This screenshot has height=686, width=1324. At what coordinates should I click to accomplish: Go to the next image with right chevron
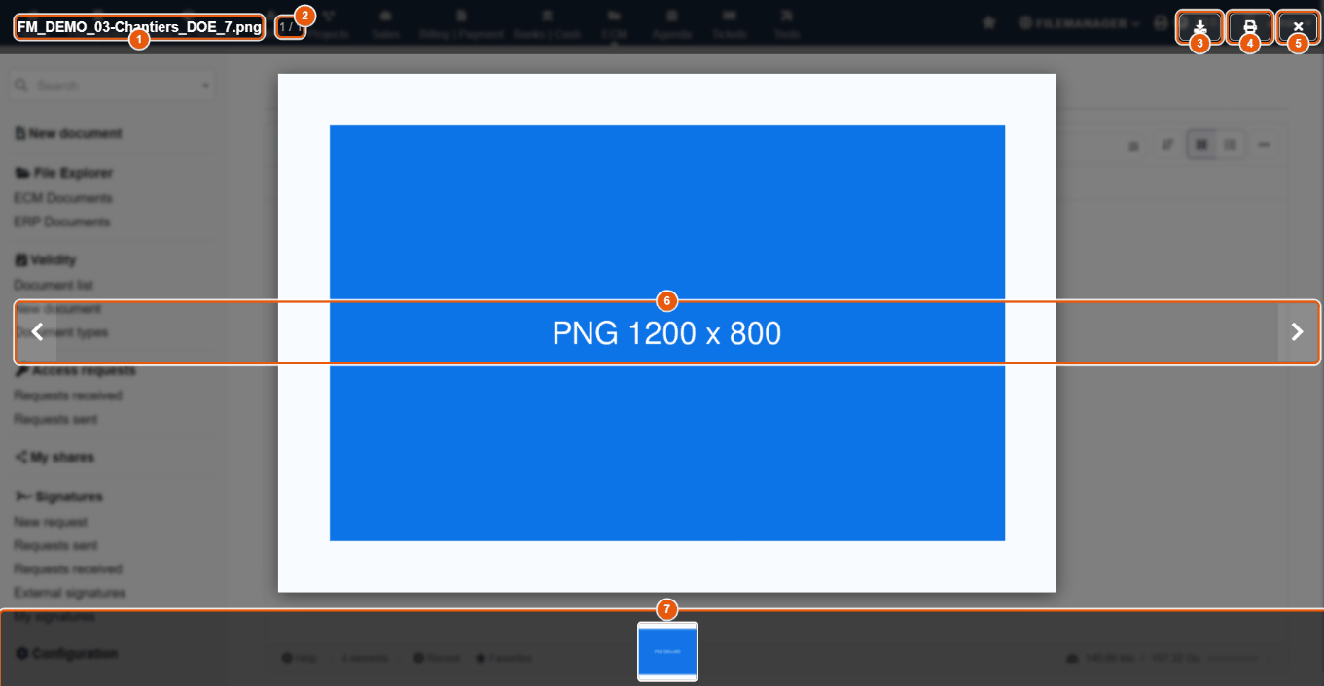click(x=1297, y=332)
